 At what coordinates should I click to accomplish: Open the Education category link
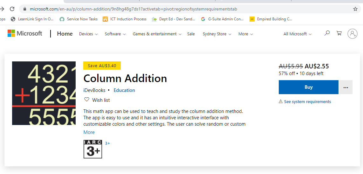pyautogui.click(x=124, y=90)
